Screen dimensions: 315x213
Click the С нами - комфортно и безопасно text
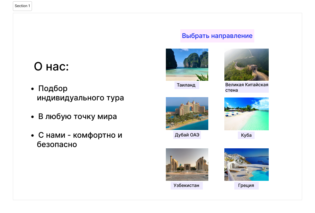(80, 140)
